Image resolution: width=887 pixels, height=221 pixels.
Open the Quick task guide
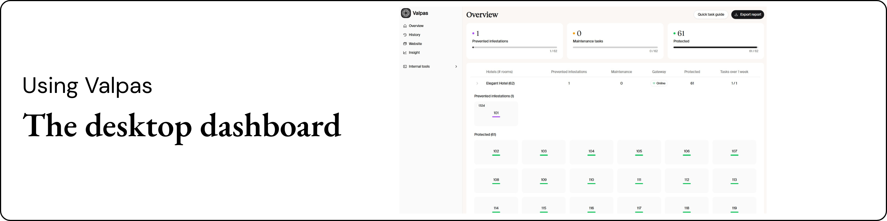711,15
